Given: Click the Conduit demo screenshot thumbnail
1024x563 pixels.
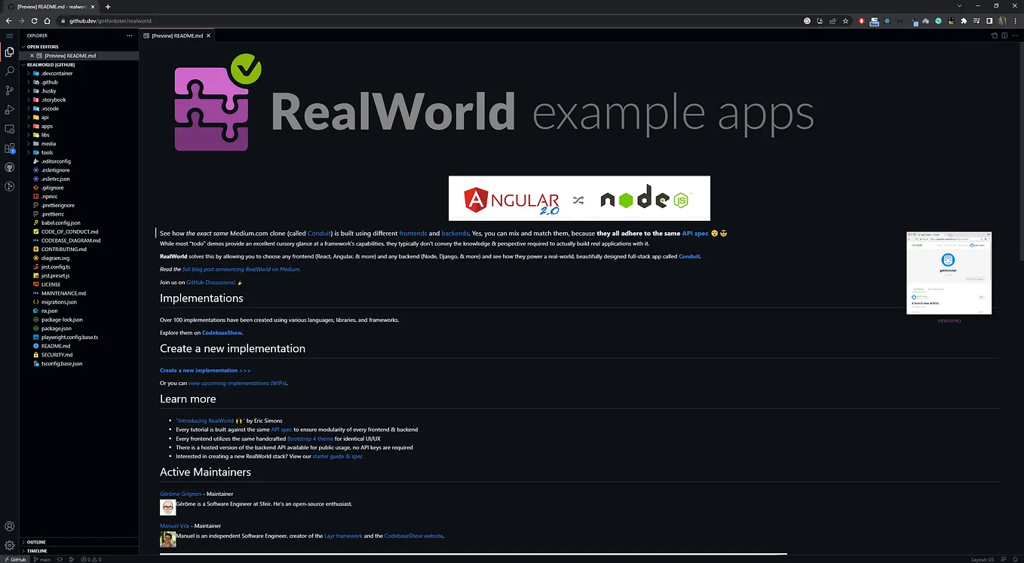Looking at the screenshot, I should coord(949,273).
